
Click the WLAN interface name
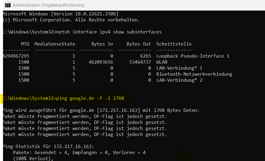tap(162, 62)
